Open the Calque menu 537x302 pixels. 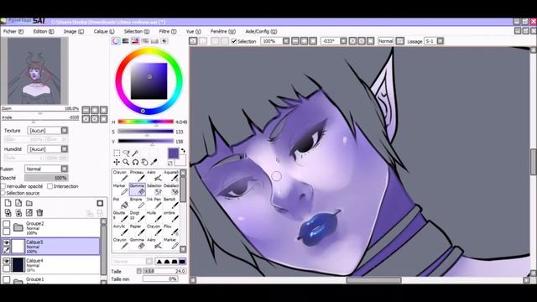(104, 32)
